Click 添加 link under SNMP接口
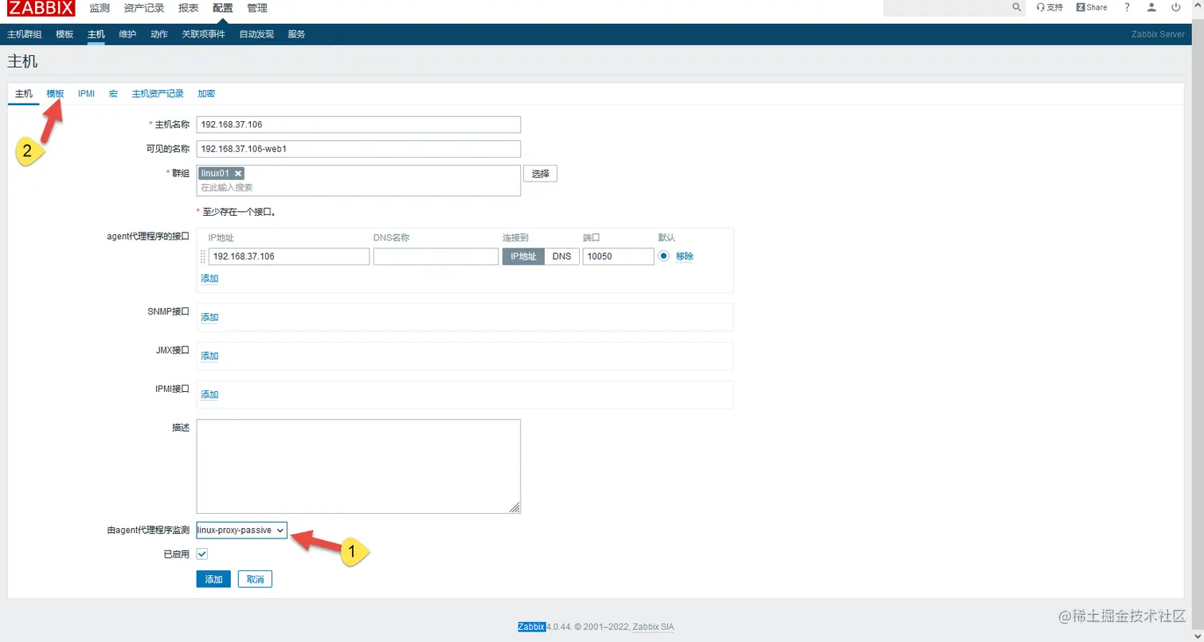The width and height of the screenshot is (1204, 642). (209, 317)
